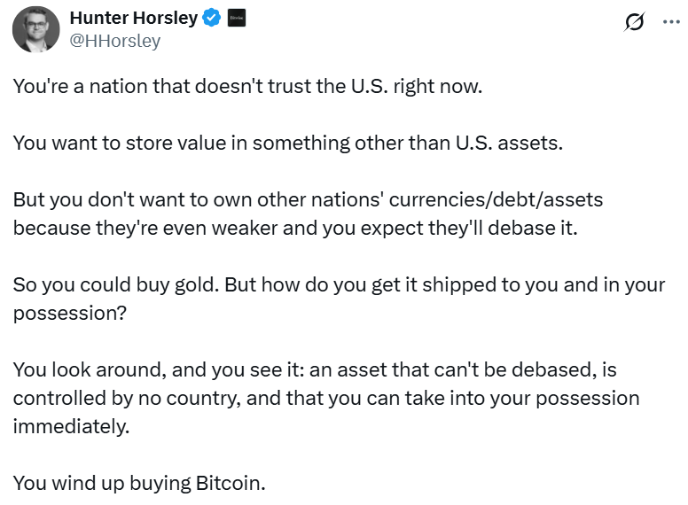Click the blue verified checkmark badge
Viewport: 688px width, 505px height.
click(211, 19)
